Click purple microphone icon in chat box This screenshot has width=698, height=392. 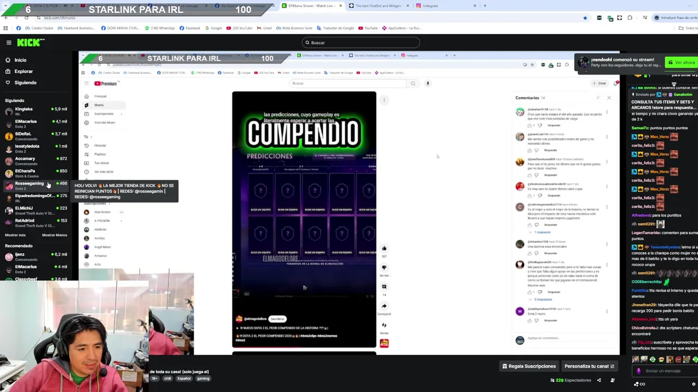coord(639,371)
